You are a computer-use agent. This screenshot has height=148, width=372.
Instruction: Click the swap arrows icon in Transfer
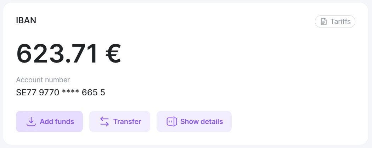click(105, 122)
